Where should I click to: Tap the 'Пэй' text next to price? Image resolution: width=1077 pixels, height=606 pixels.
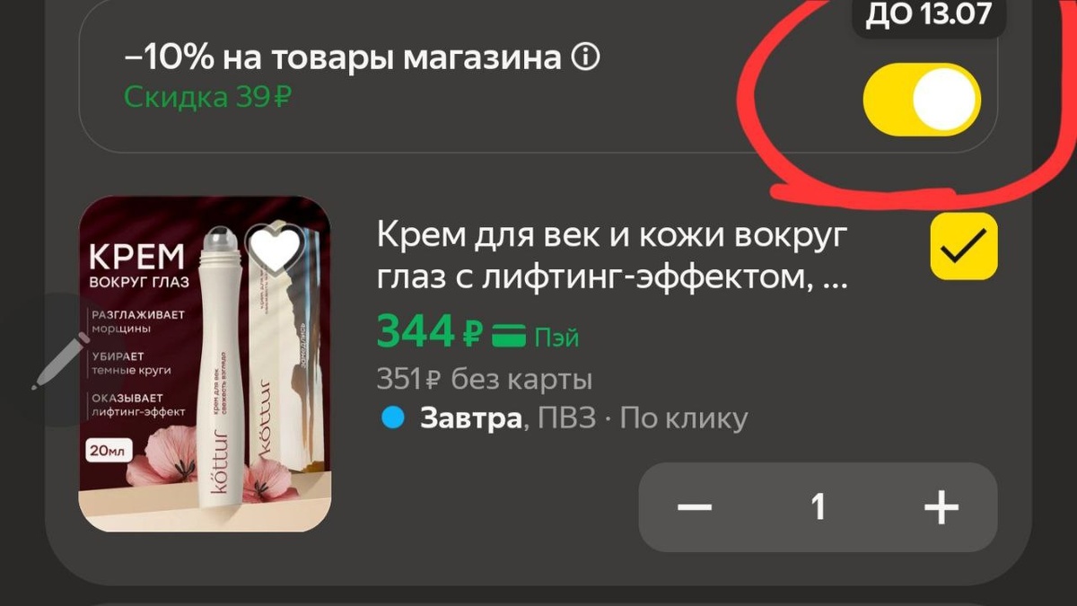tap(556, 338)
